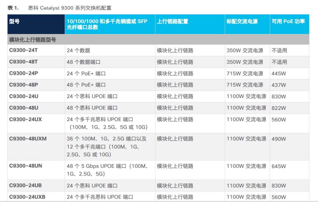This screenshot has height=202, width=318.
Task: Select "560W" in the C9300-24UX row
Action: tap(279, 120)
